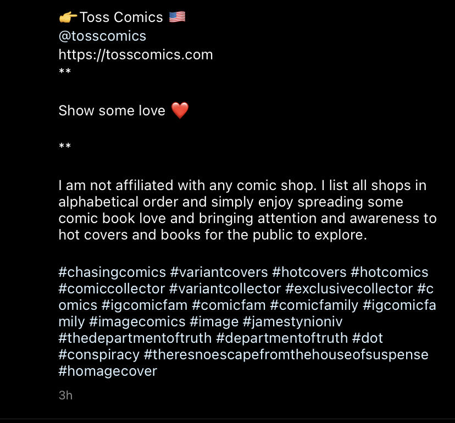
Task: Visit the https://tosscomics.com link
Action: pos(136,54)
